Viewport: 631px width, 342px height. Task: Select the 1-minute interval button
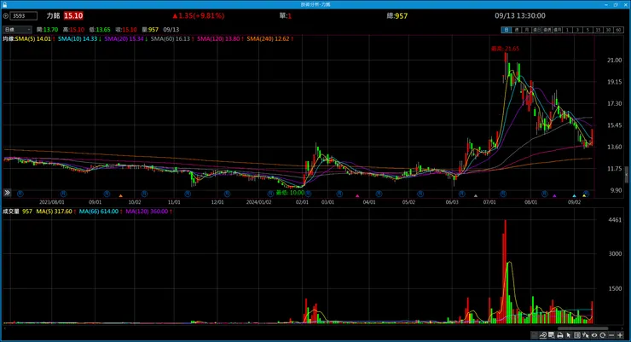567,30
